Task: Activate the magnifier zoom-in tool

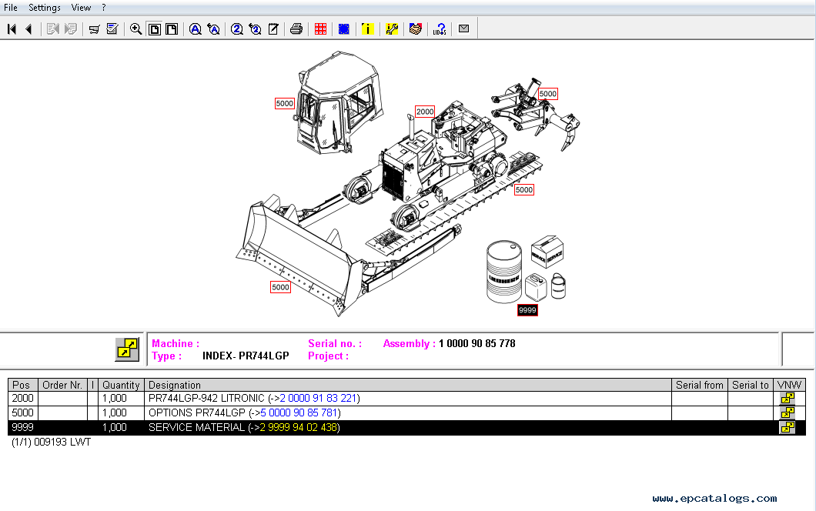Action: [135, 29]
